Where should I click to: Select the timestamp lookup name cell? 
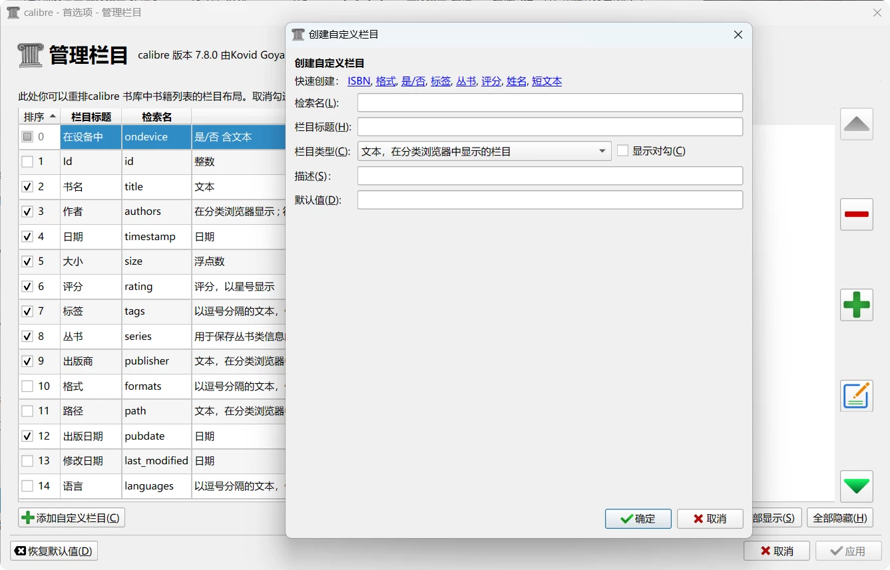tap(156, 237)
